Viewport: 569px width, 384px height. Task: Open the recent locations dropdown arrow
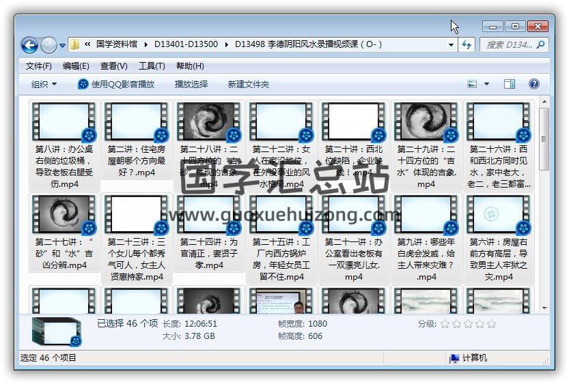[62, 46]
